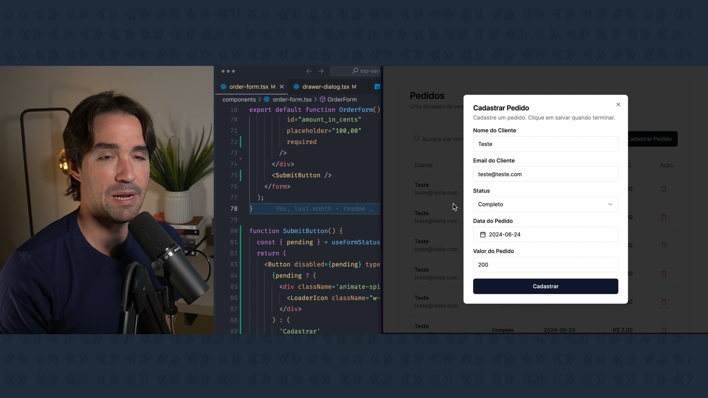Click the Valor do Pedido input
Screen dimensions: 708x398
tap(545, 265)
